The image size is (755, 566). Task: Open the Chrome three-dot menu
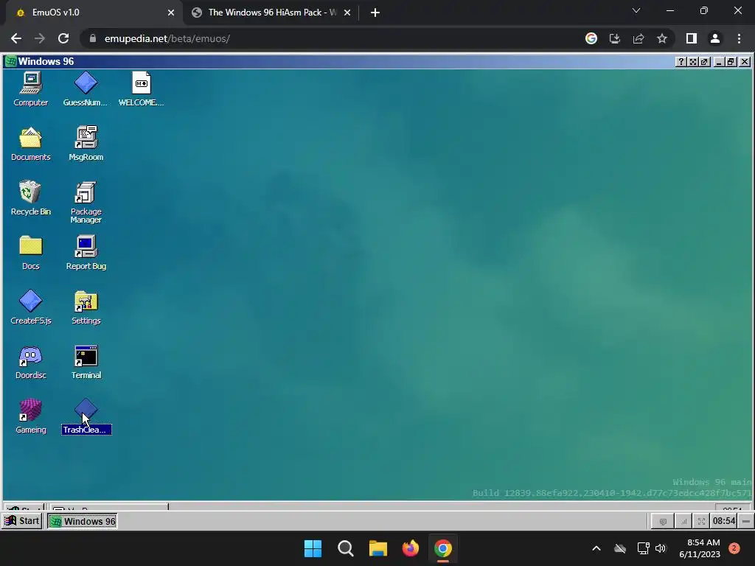tap(739, 38)
